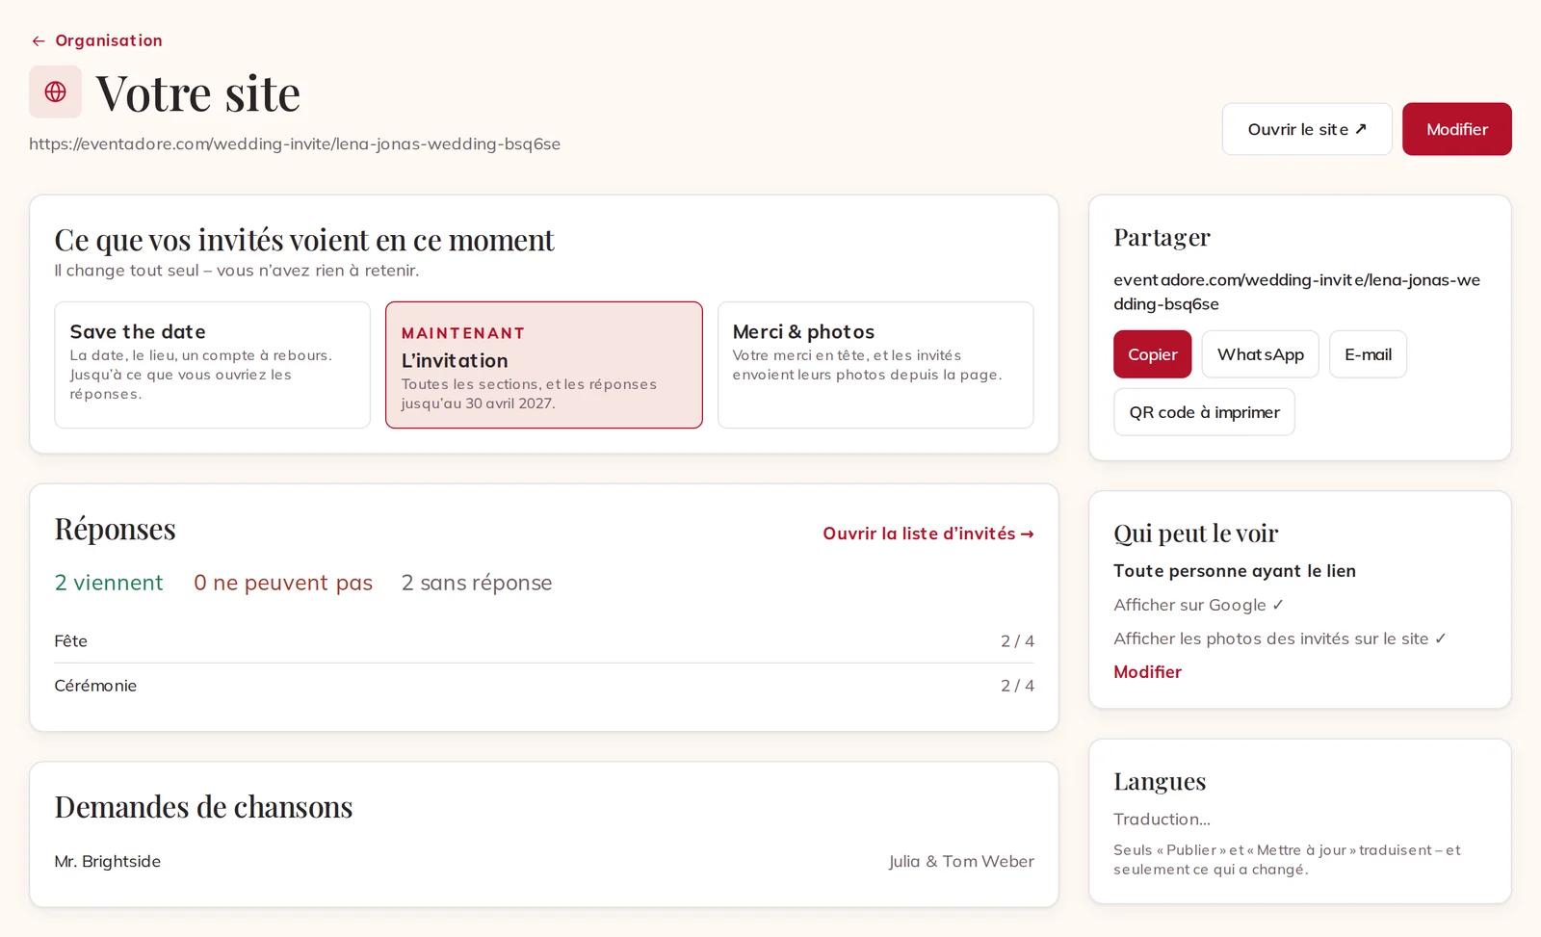
Task: Share via E-mail
Action: click(x=1368, y=354)
